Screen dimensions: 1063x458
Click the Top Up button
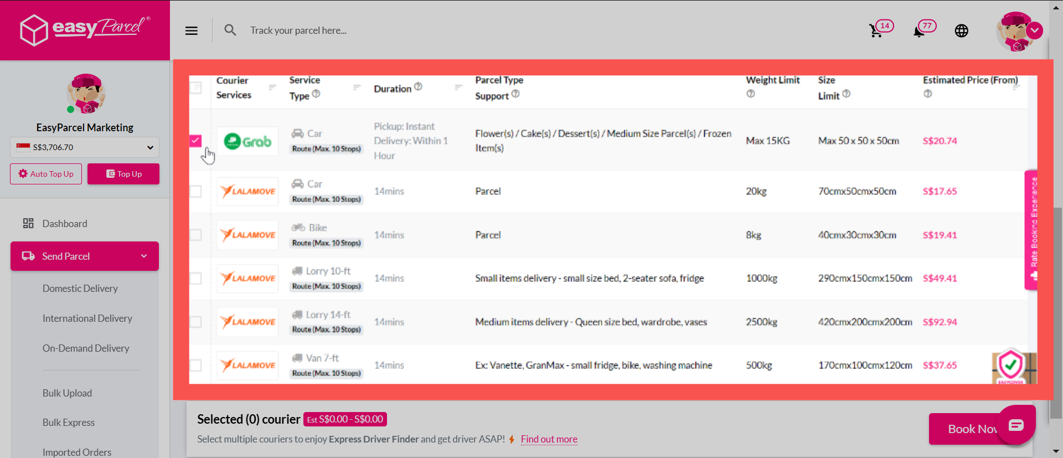pos(123,174)
